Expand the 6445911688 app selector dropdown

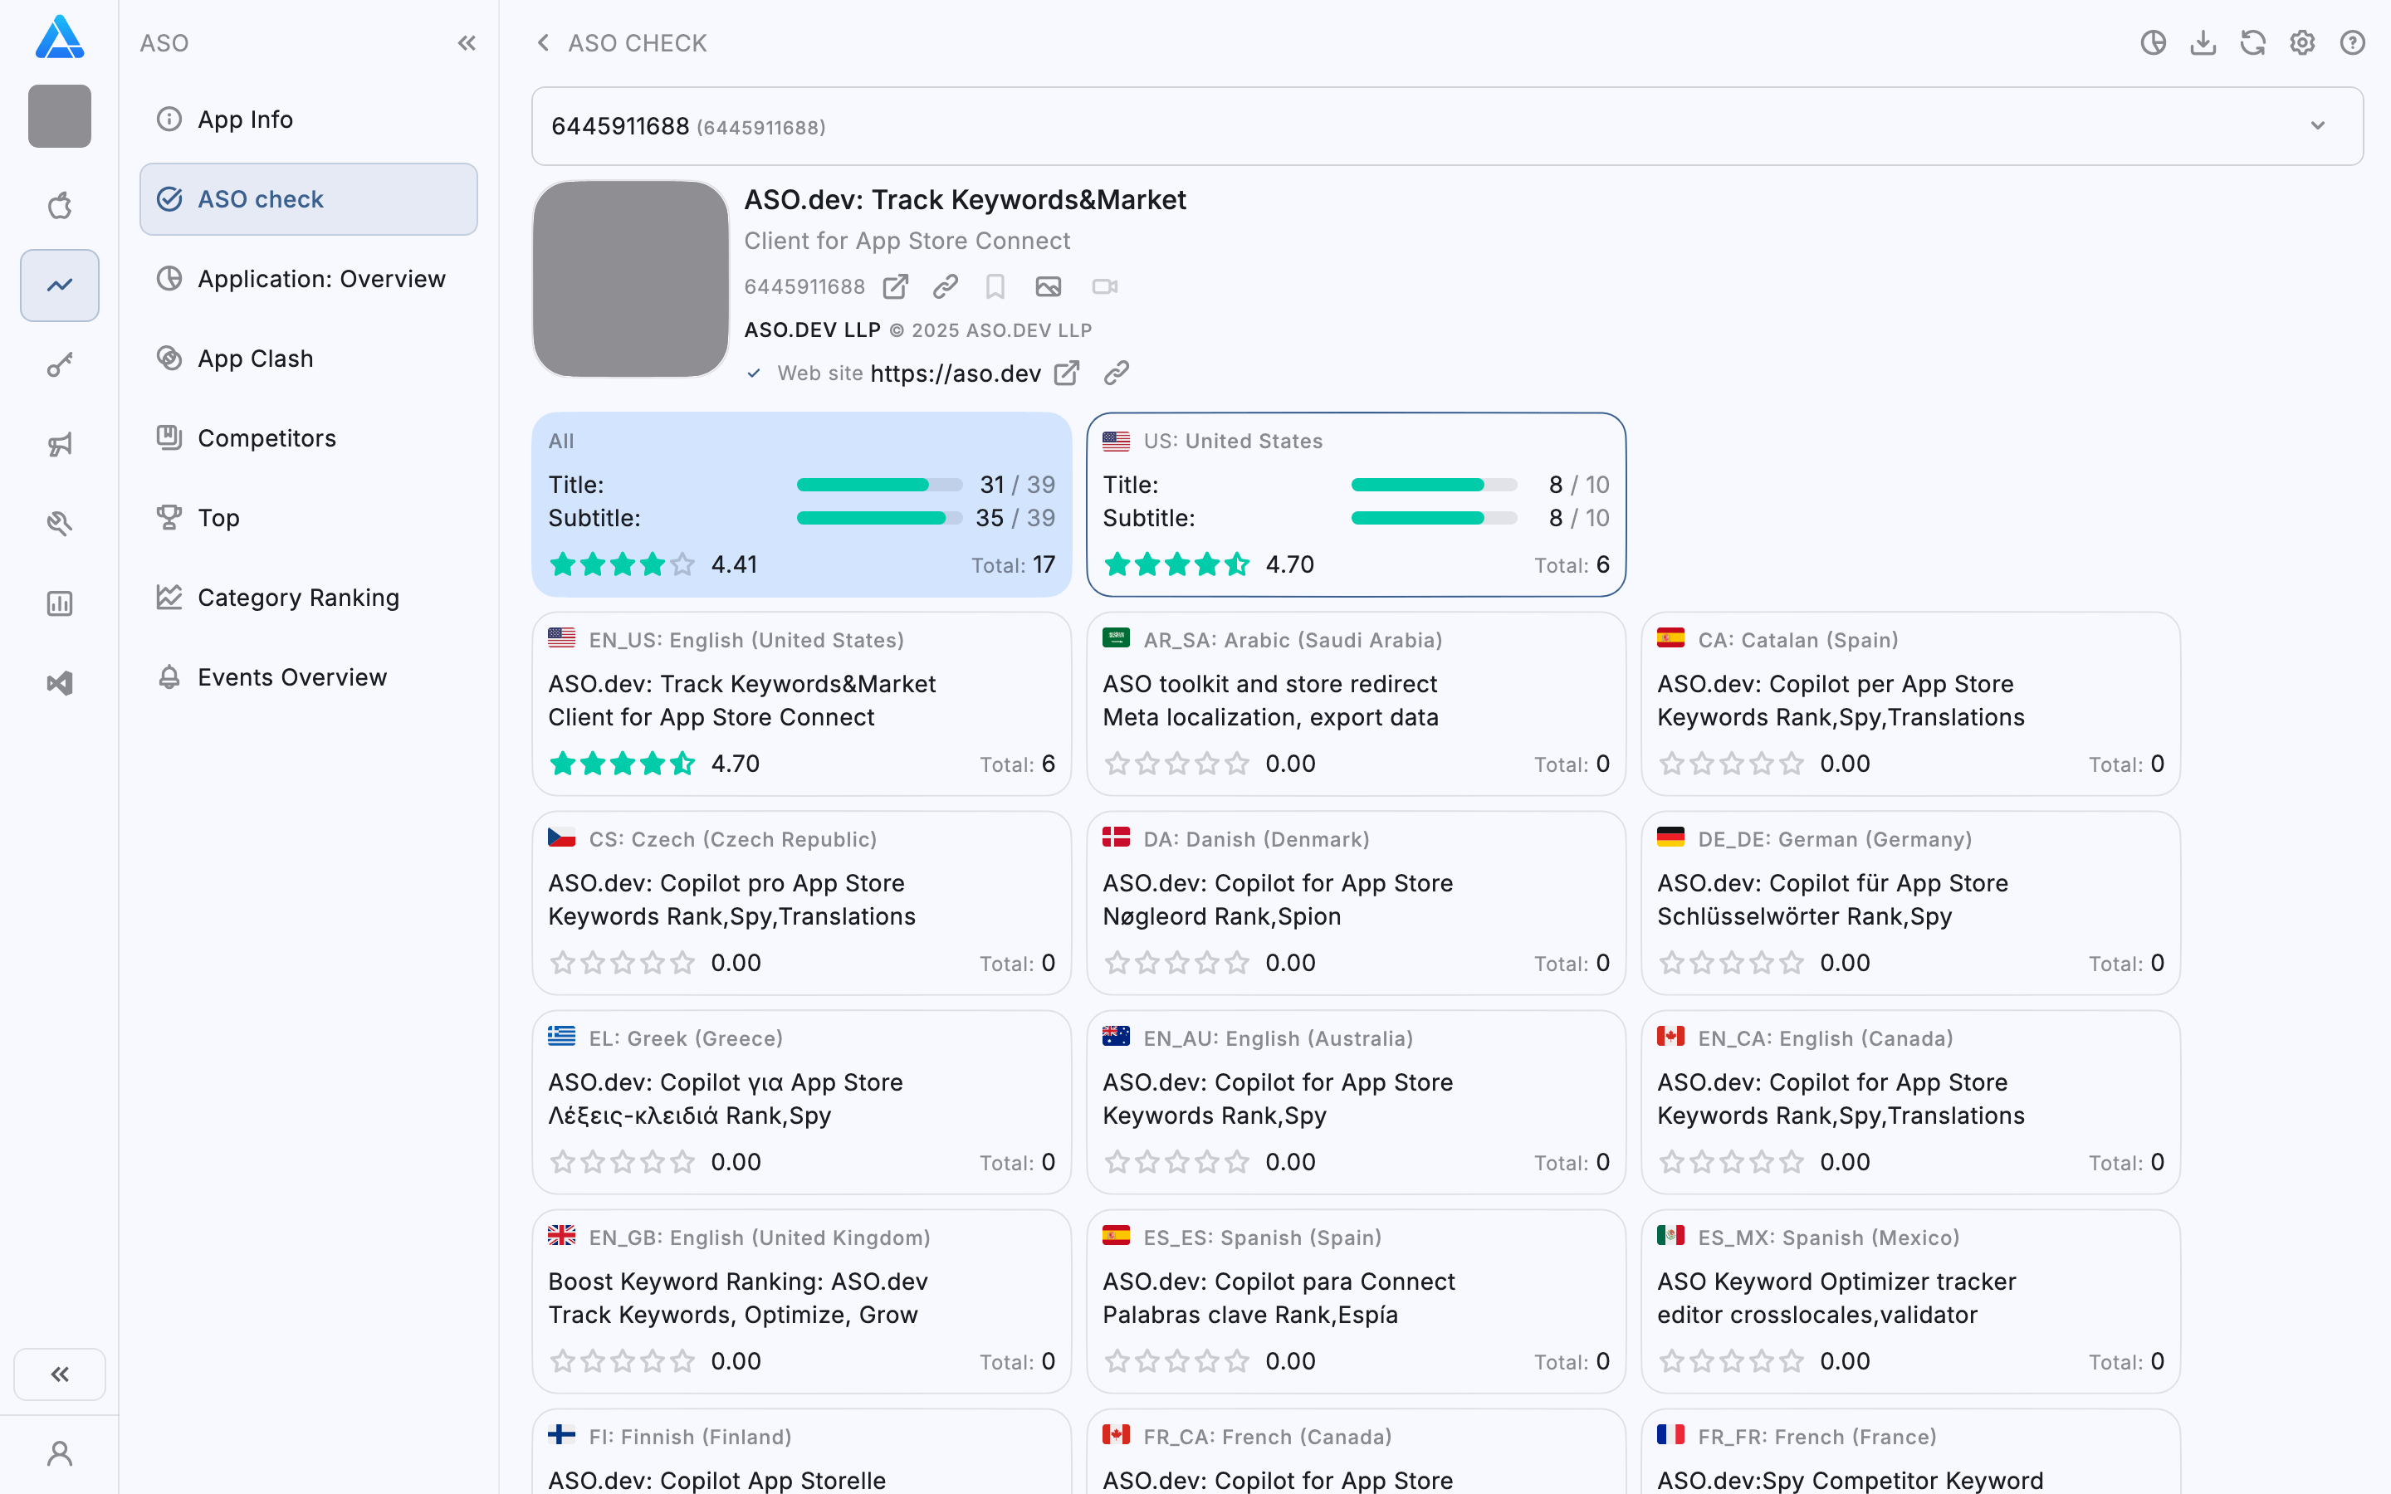pos(2317,125)
